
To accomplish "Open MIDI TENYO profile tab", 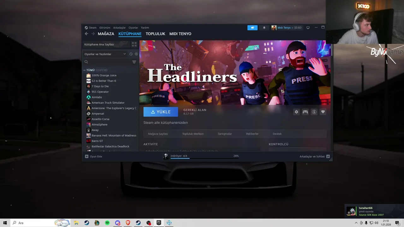I will point(180,34).
